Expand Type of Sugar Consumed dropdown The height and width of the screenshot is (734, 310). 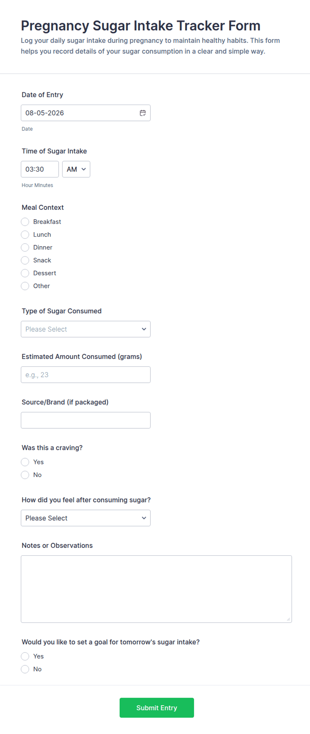tap(86, 329)
